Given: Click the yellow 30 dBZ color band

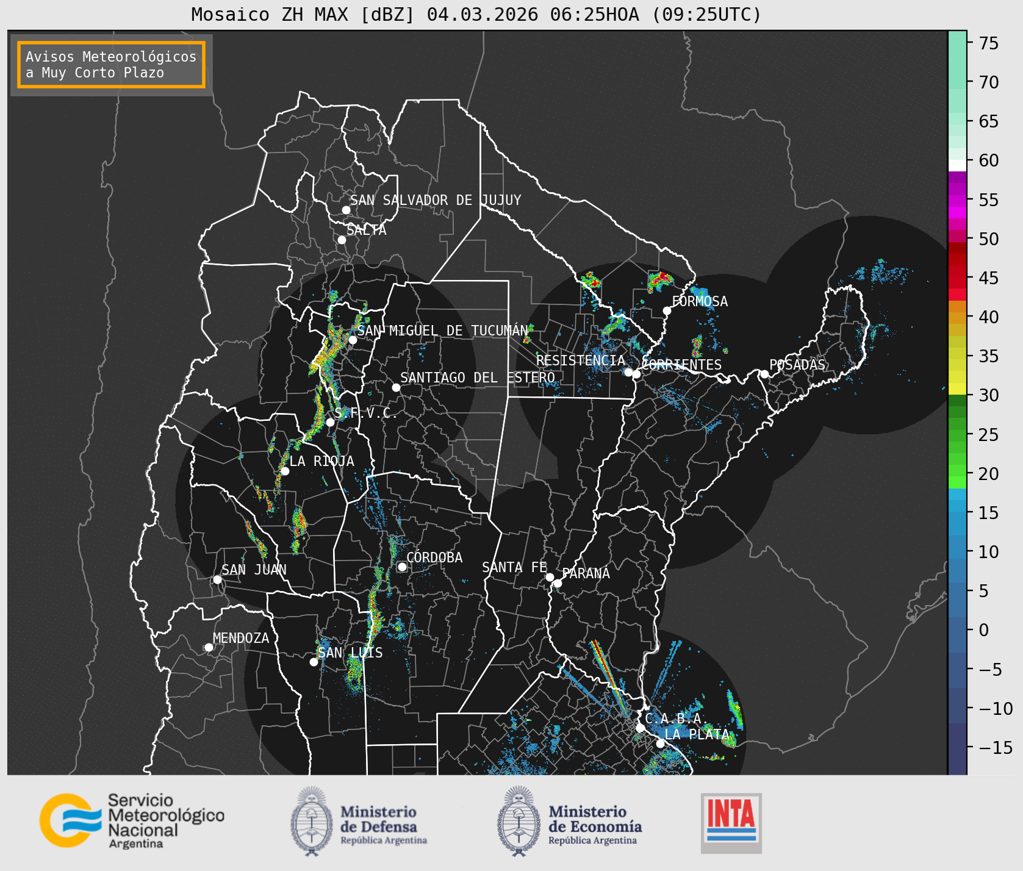Looking at the screenshot, I should pyautogui.click(x=957, y=389).
